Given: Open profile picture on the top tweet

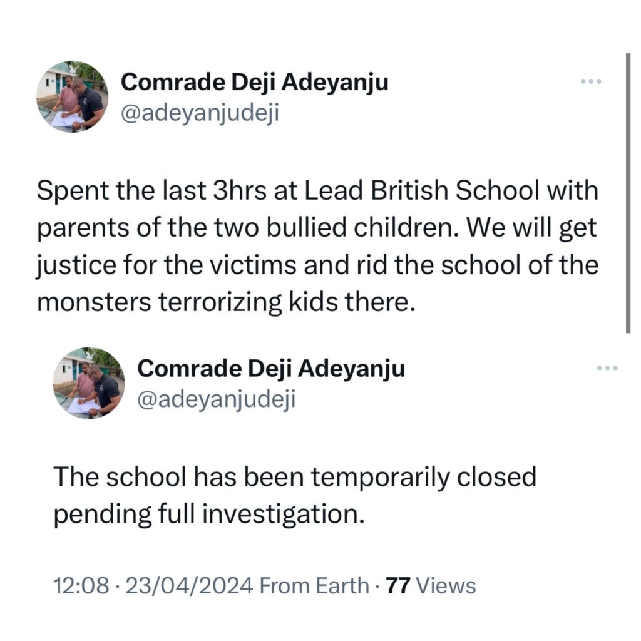Looking at the screenshot, I should pos(73,97).
